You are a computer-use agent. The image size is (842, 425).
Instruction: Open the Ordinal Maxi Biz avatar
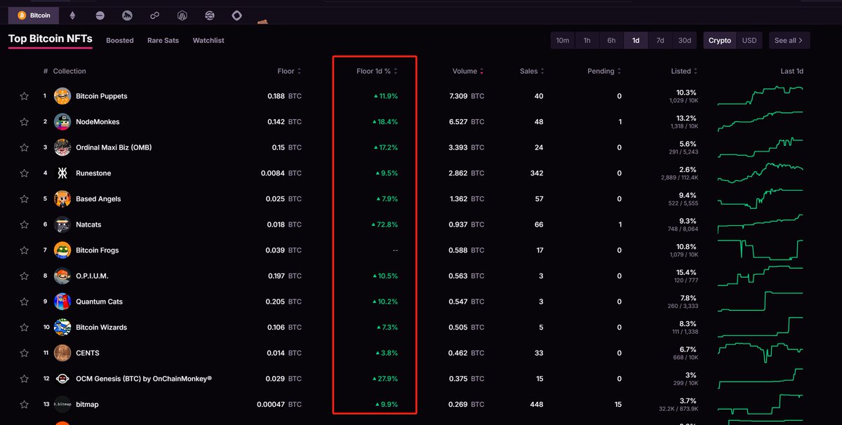tap(62, 147)
